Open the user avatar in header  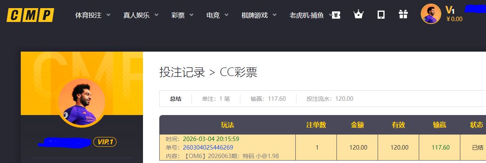coord(431,14)
